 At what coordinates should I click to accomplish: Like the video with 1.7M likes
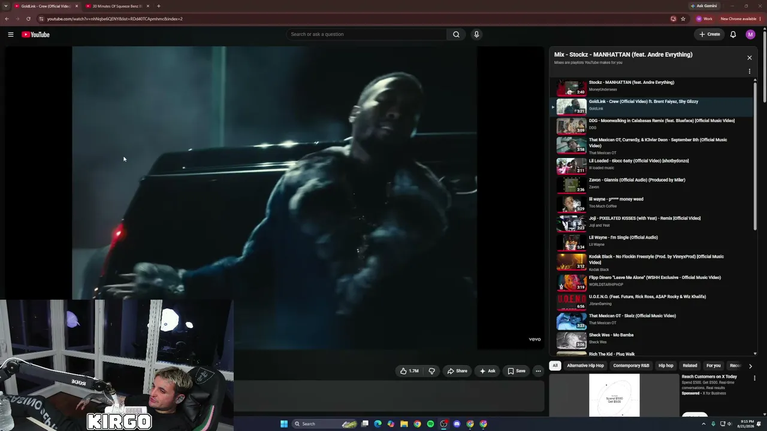pyautogui.click(x=409, y=371)
